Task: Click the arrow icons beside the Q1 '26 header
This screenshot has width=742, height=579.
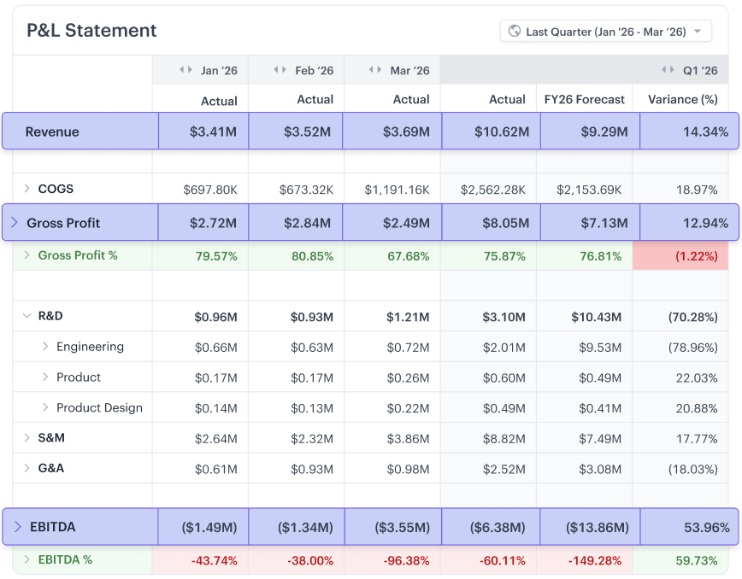Action: point(668,69)
